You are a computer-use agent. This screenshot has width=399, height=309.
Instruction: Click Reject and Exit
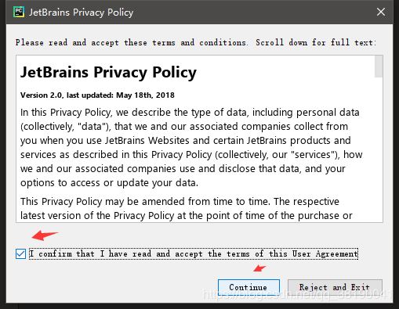coord(335,287)
